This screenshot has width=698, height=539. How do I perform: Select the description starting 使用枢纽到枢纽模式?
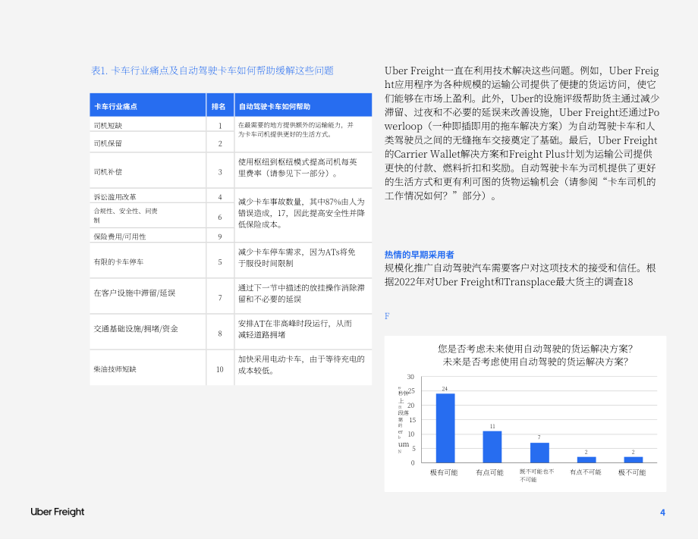click(x=297, y=168)
